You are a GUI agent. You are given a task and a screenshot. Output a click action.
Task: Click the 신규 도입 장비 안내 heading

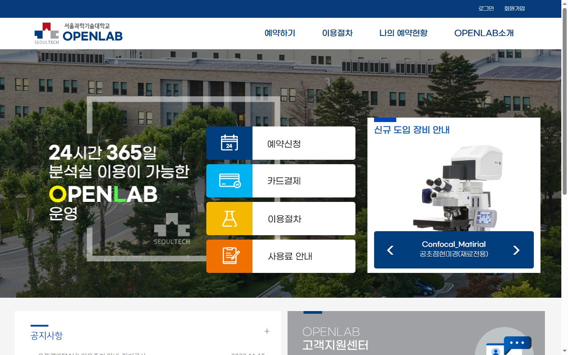412,130
